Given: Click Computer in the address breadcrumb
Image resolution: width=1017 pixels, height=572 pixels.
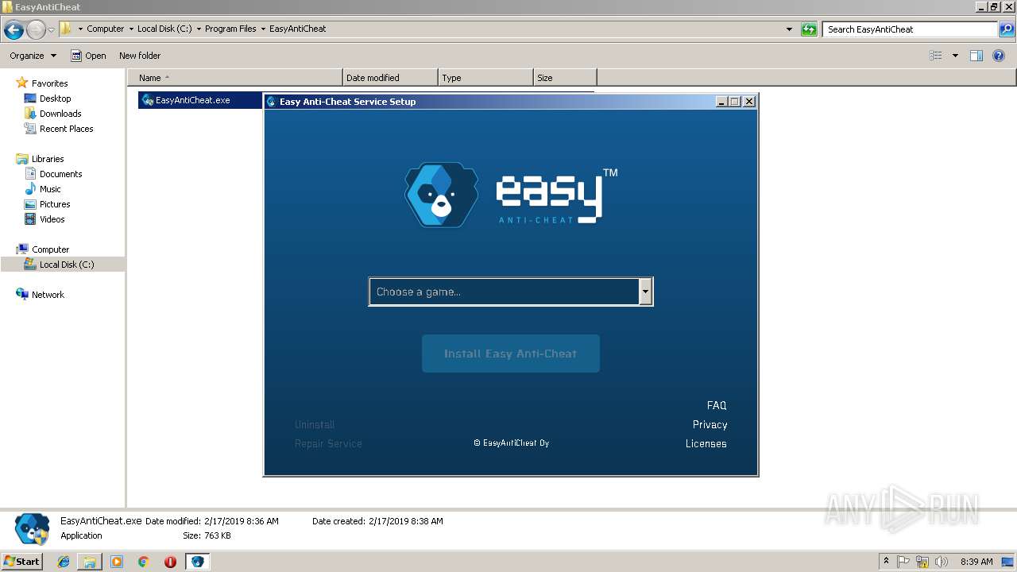Looking at the screenshot, I should pyautogui.click(x=105, y=29).
